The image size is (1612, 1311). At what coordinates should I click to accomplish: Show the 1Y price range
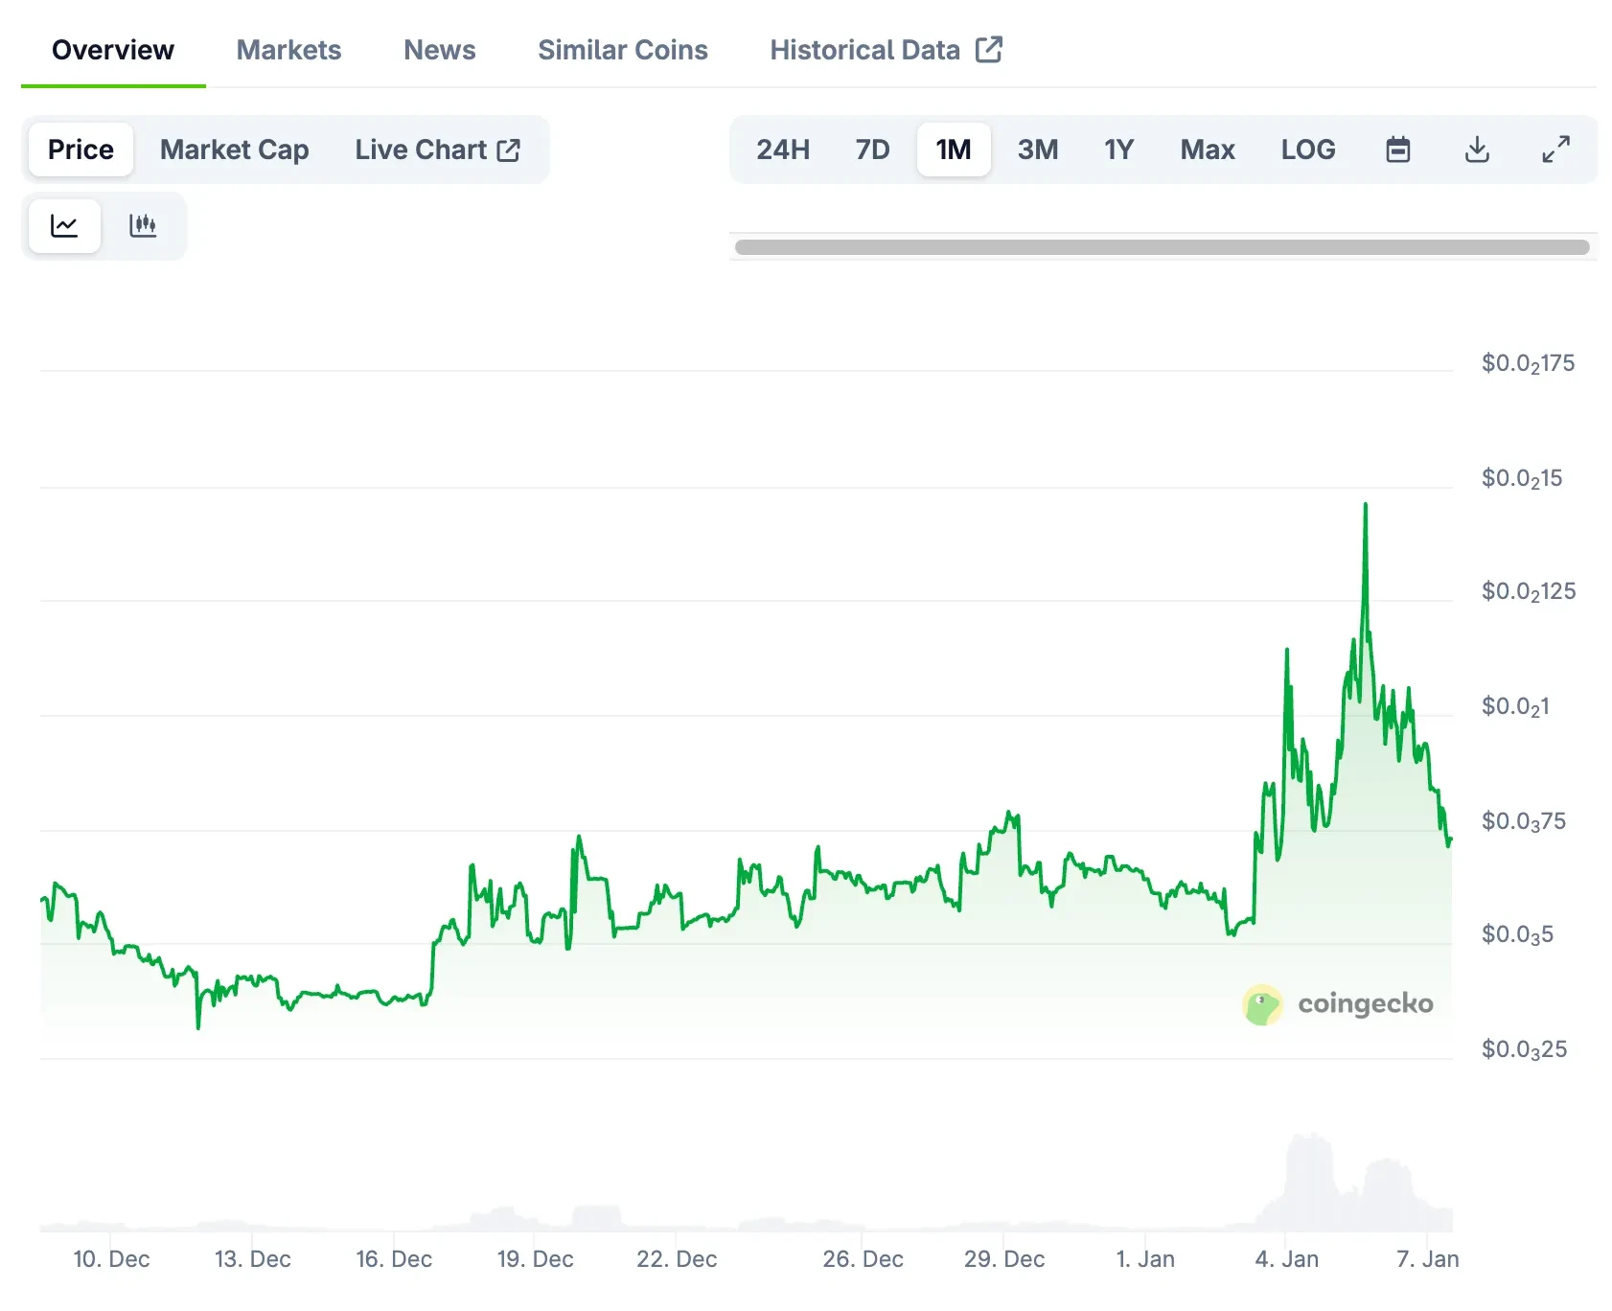point(1118,149)
